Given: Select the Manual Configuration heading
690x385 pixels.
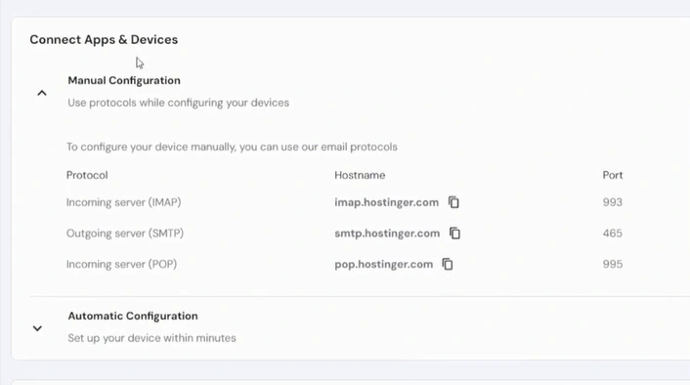Looking at the screenshot, I should 124,80.
